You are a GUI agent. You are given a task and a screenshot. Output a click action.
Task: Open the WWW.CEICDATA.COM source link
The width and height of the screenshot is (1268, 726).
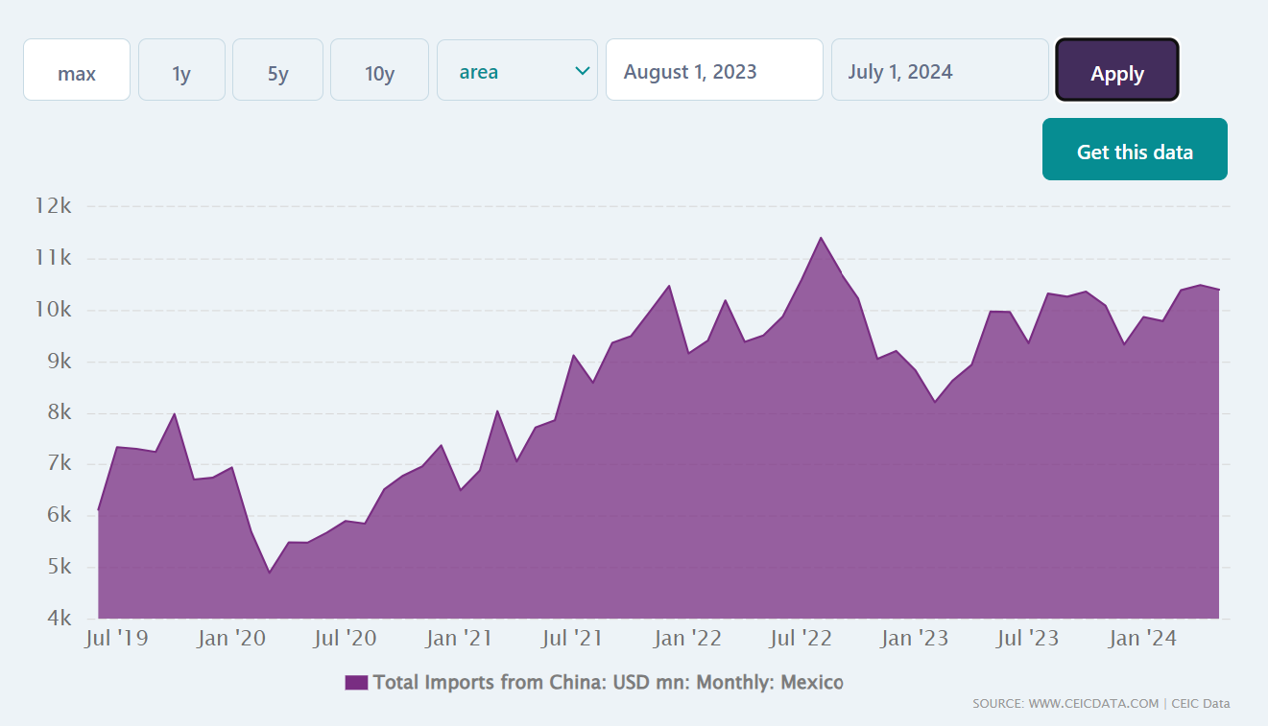click(x=1093, y=704)
